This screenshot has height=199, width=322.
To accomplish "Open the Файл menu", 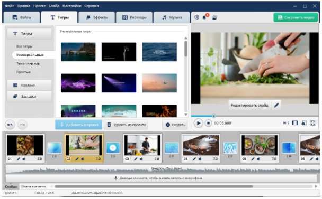I will click(x=10, y=6).
